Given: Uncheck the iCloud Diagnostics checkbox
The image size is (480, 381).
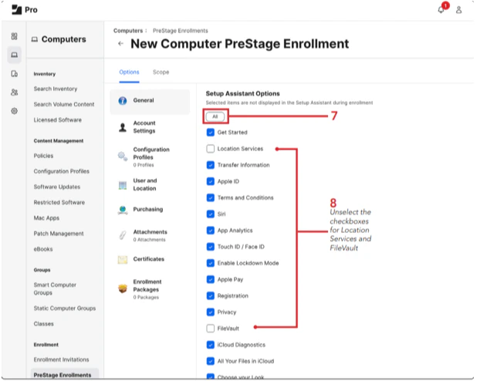Looking at the screenshot, I should tap(211, 345).
